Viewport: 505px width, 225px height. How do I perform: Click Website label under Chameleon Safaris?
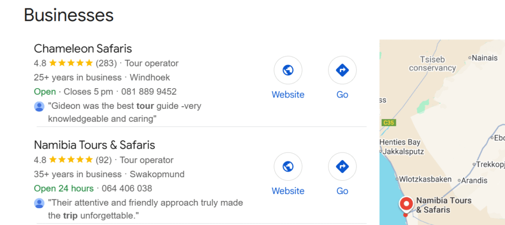[288, 95]
